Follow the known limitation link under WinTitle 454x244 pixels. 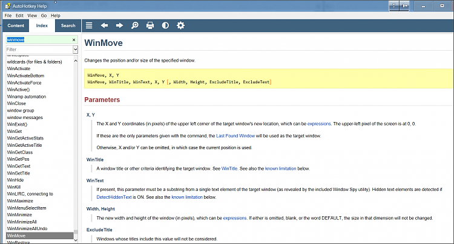(x=280, y=169)
